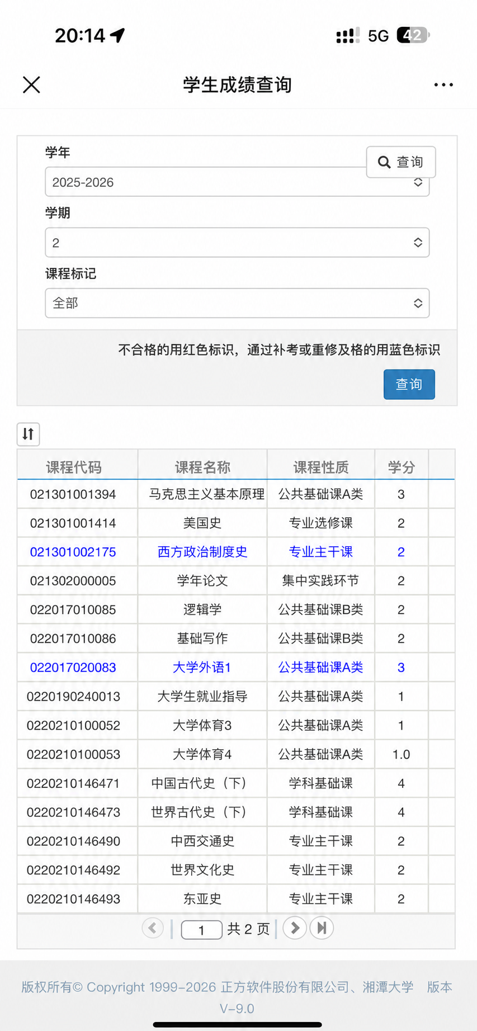Screen dimensions: 477x1031
Task: Open the 学期 selector showing 2
Action: [237, 243]
